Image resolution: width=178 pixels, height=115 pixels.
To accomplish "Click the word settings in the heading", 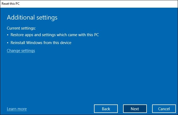I will coord(47,18).
